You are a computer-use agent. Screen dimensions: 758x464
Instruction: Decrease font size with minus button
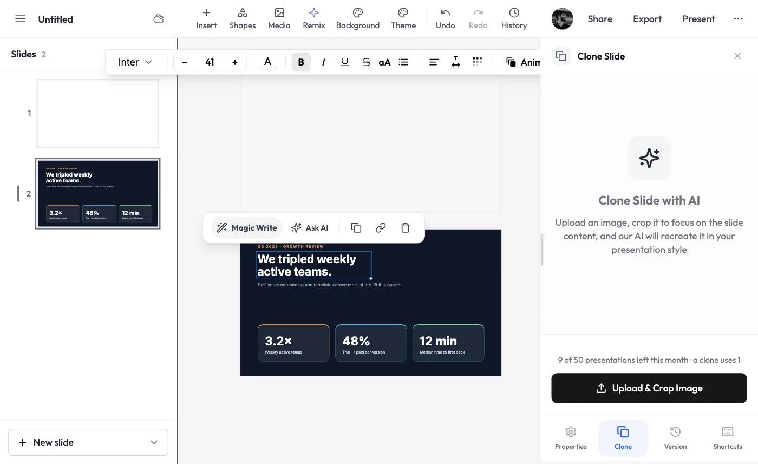click(x=184, y=62)
